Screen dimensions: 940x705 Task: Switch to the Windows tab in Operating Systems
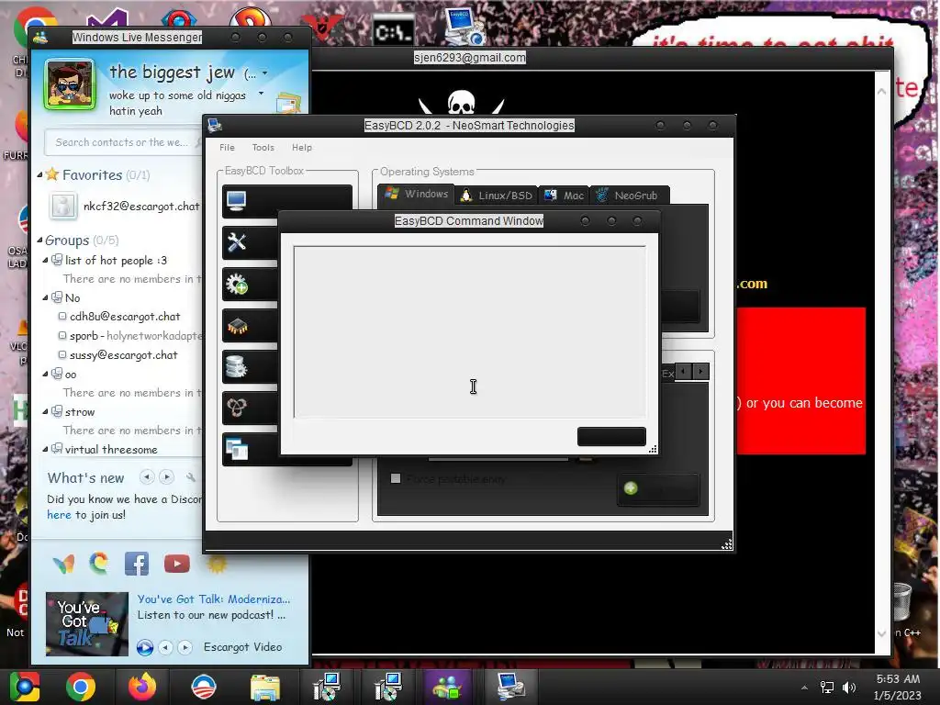pyautogui.click(x=416, y=195)
